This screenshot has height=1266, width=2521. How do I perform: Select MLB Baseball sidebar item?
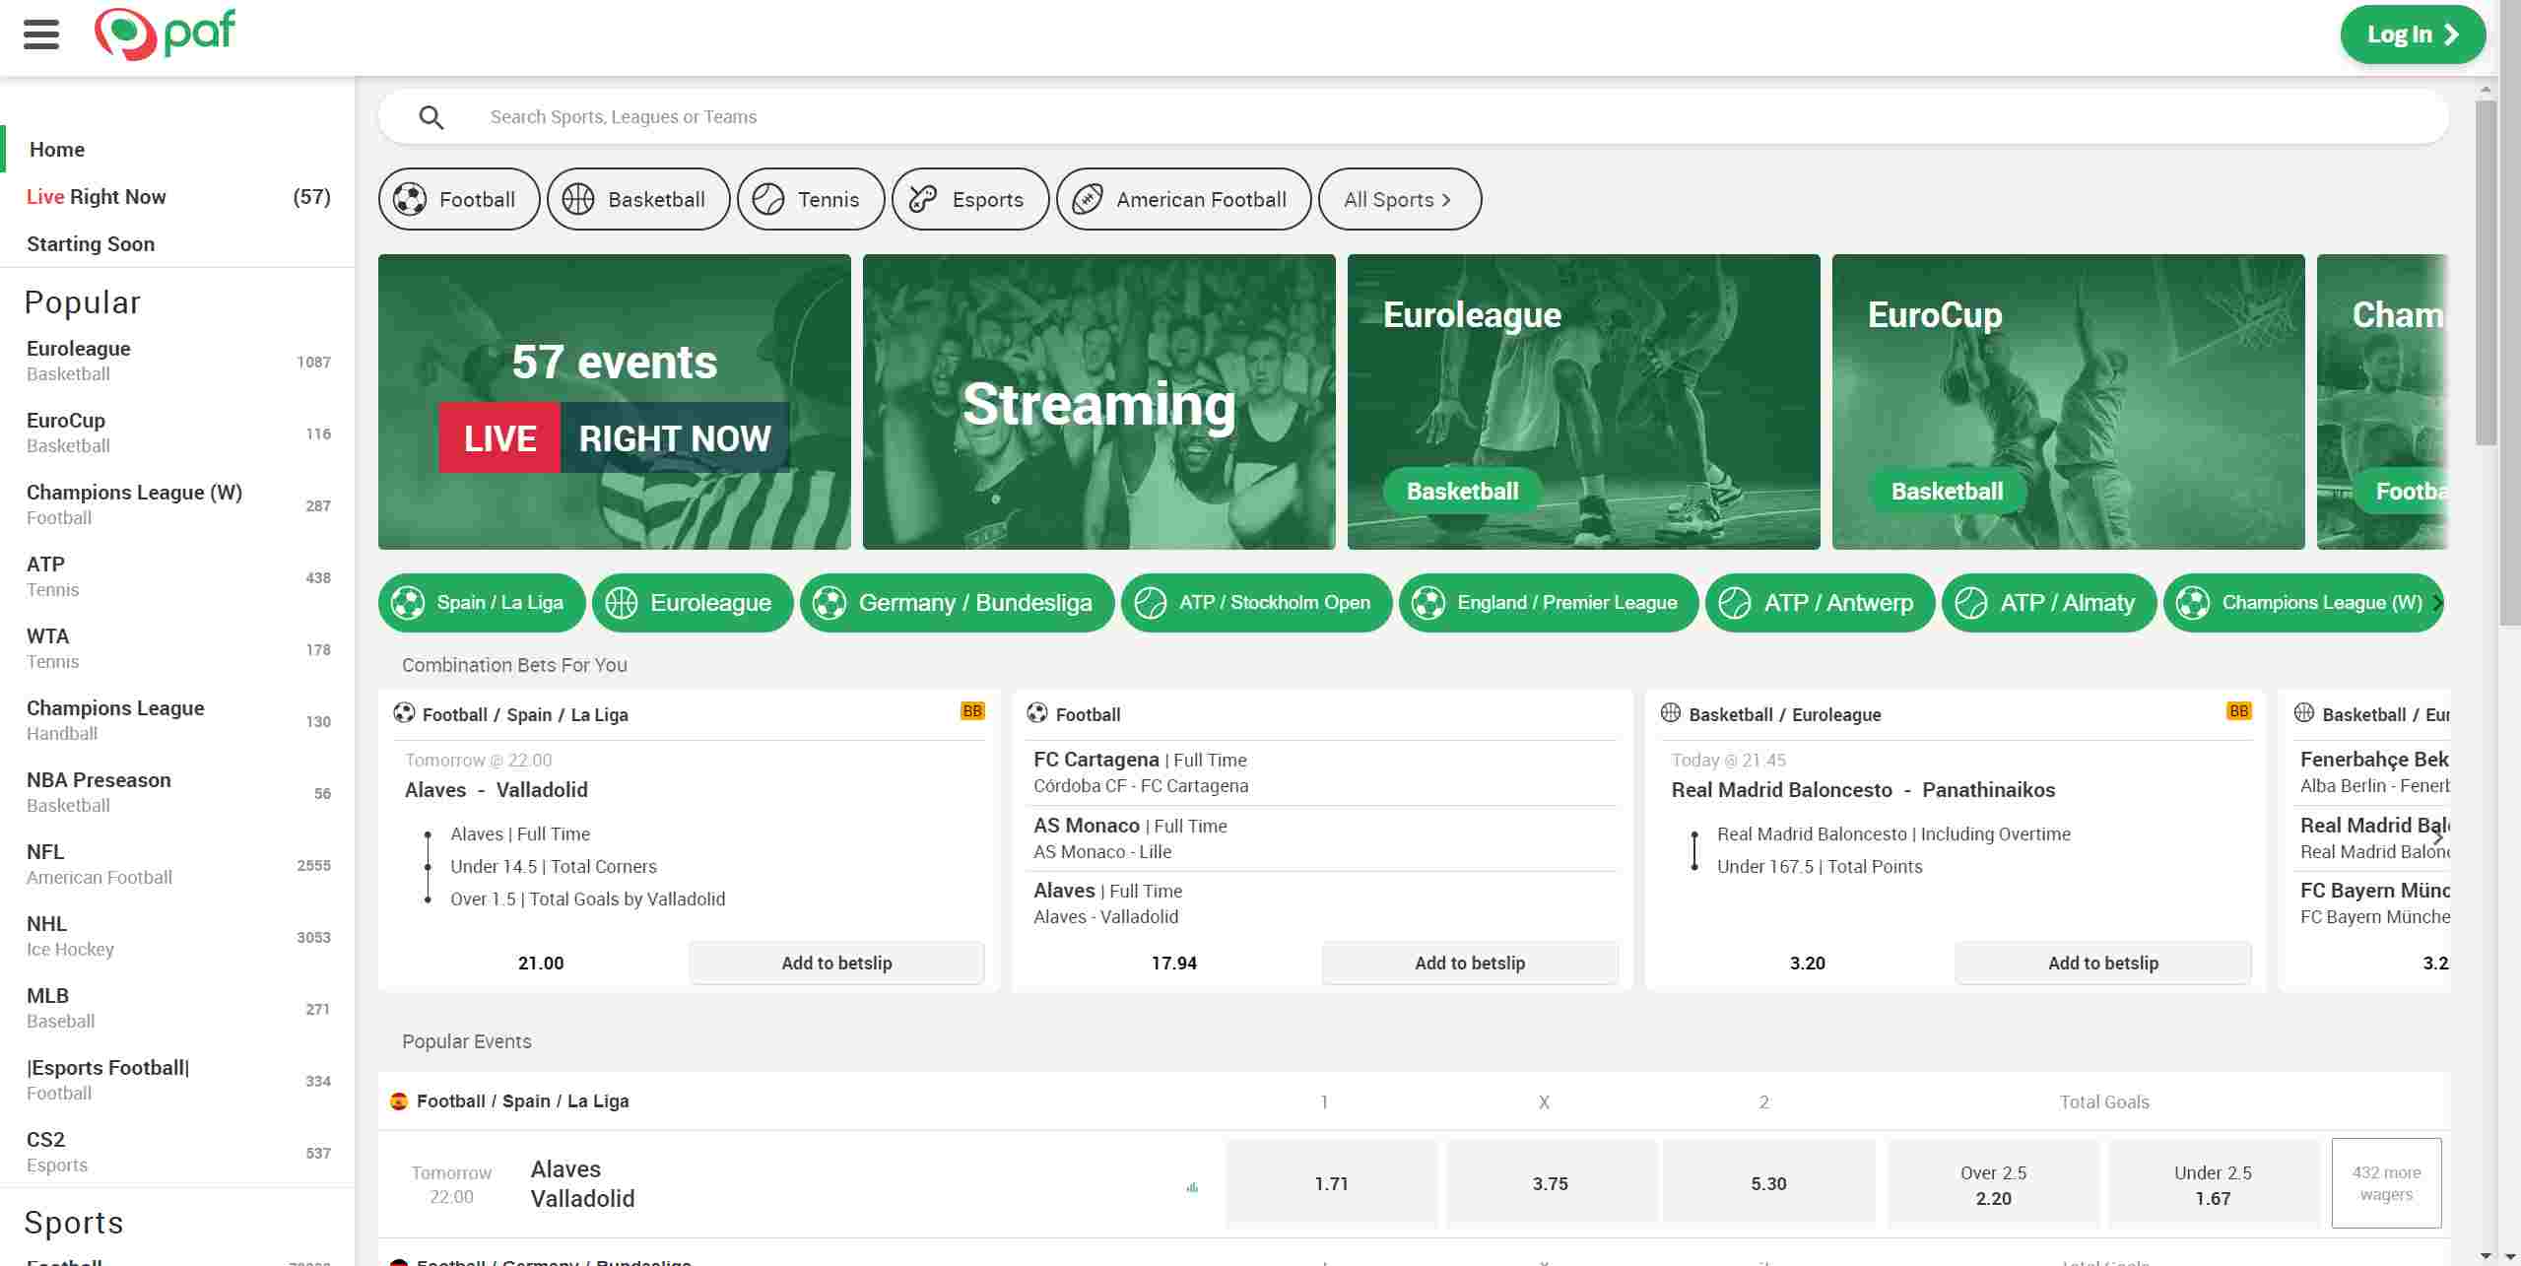pyautogui.click(x=177, y=1009)
